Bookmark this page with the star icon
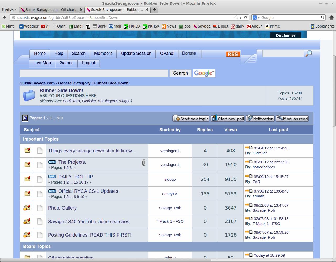This screenshot has width=336, height=262. 236,18
